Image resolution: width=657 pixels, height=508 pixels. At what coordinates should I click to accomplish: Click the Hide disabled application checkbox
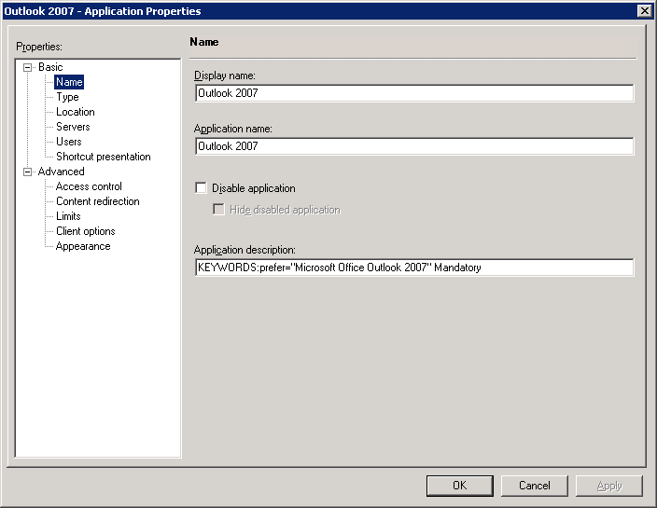click(218, 209)
